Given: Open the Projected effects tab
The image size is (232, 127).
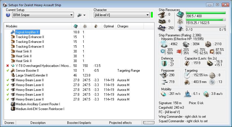Looking at the screenshot, I should point(120,123).
